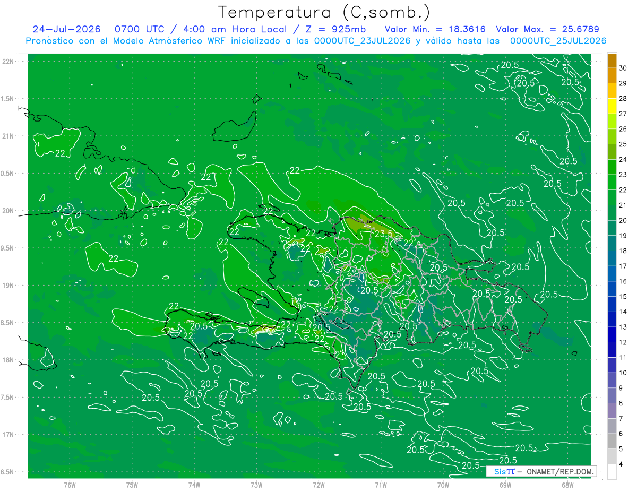Click the "0000UTC_23JUL2026" initialization time
Screen dimensions: 637x492
point(363,41)
